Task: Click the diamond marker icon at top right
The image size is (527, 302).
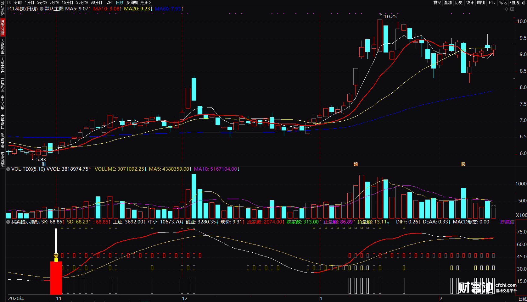Action: pyautogui.click(x=506, y=9)
